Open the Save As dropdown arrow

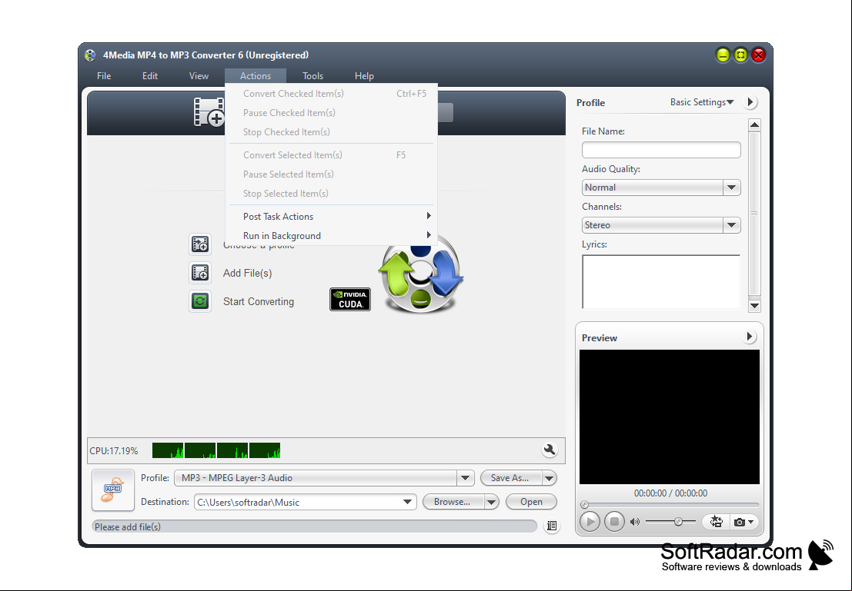point(550,478)
